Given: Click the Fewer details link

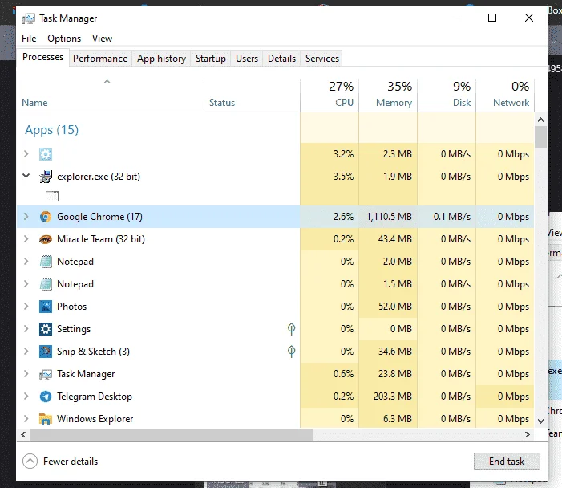Looking at the screenshot, I should (x=71, y=462).
